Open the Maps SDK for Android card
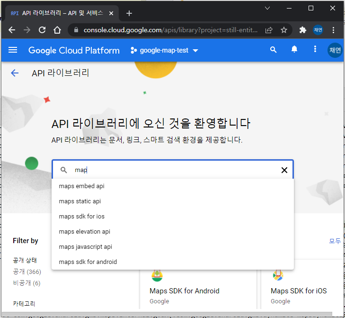The height and width of the screenshot is (318, 345). 198,289
